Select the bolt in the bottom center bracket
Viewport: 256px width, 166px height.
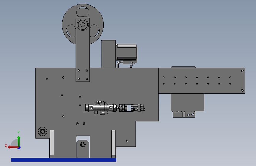[x=83, y=145]
